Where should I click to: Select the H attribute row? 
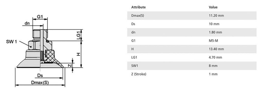coord(192,49)
